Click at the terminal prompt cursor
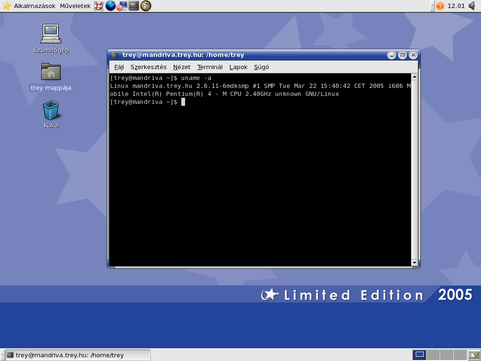The image size is (481, 361). tap(183, 102)
